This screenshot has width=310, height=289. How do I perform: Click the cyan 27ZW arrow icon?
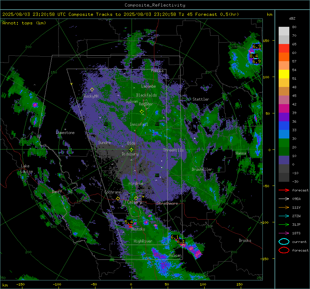284,216
